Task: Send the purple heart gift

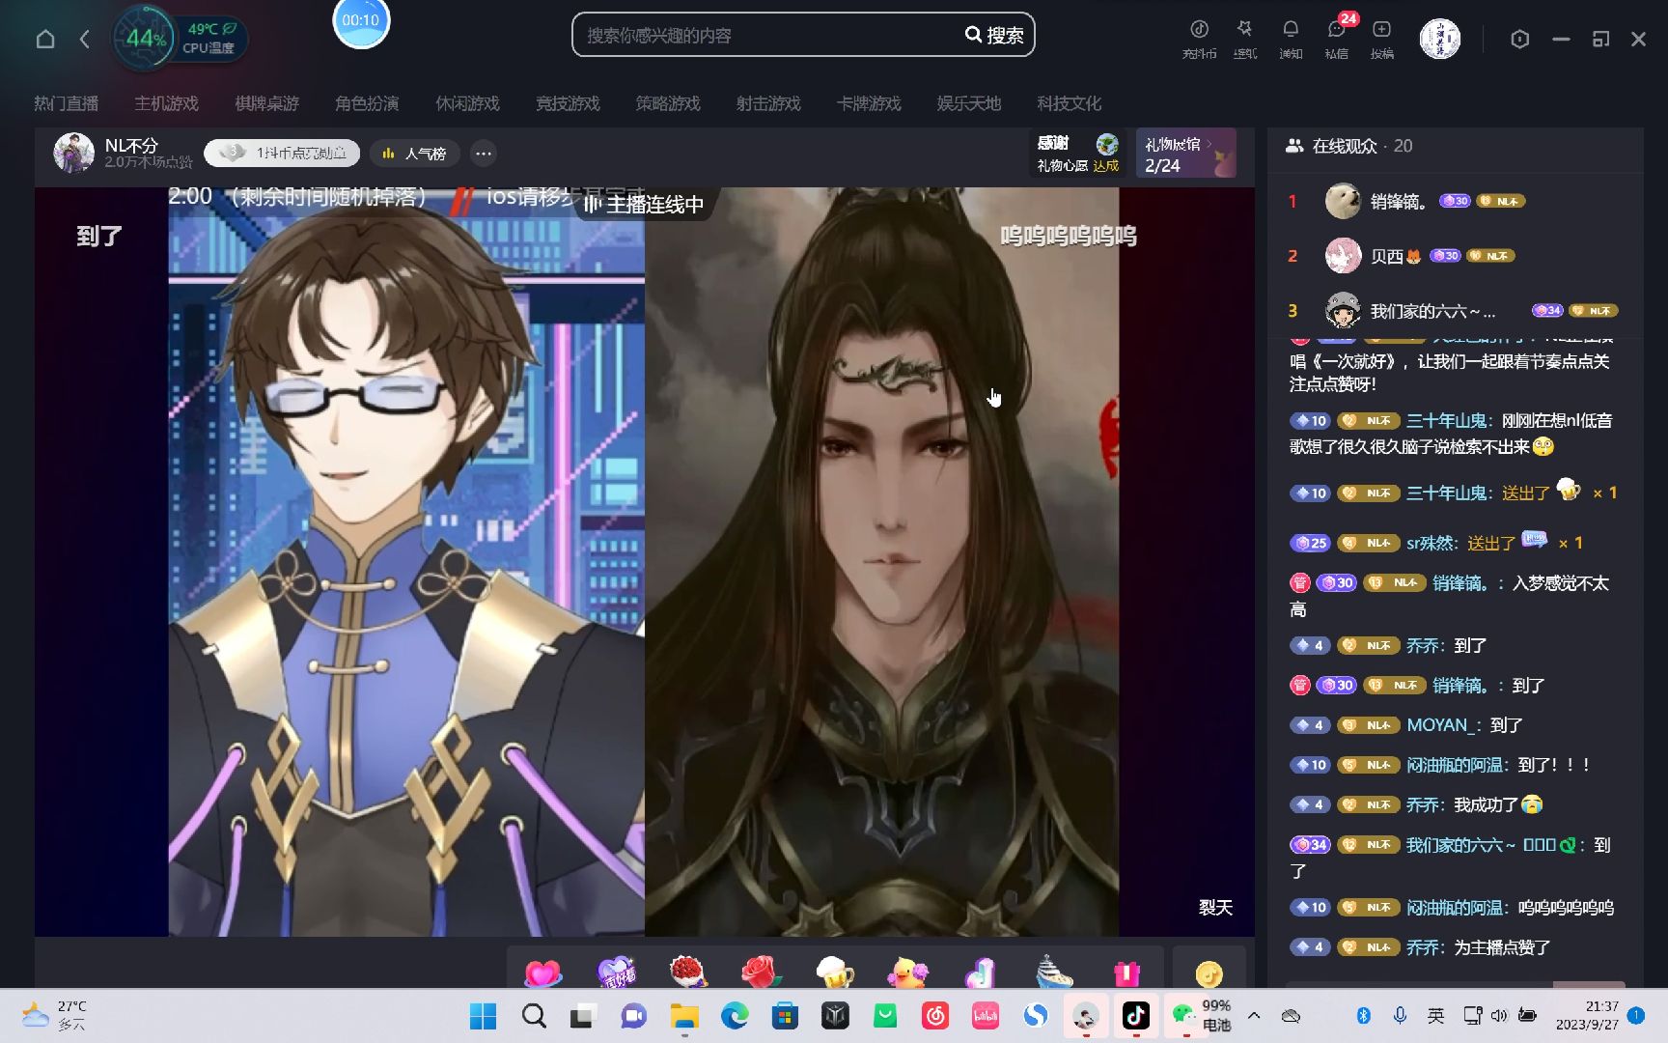Action: [617, 972]
